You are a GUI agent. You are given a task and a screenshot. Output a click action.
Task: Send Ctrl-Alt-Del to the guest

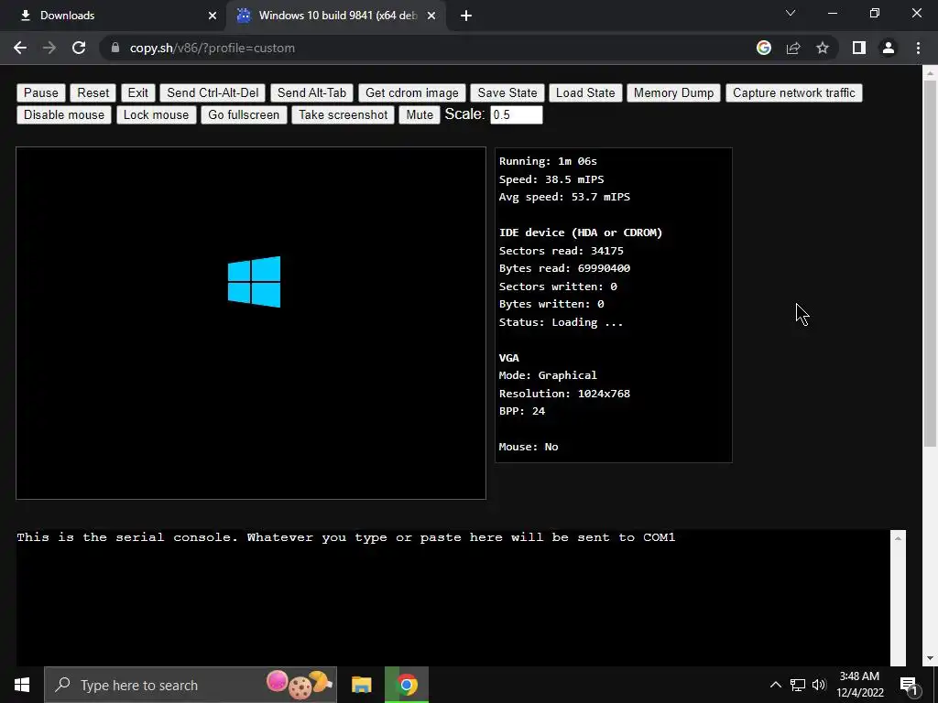(213, 92)
